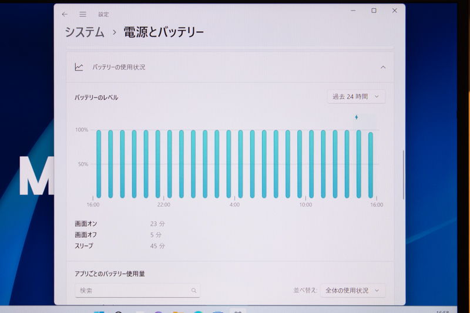Image resolution: width=470 pixels, height=313 pixels.
Task: Click the 画面オフ row label
Action: [x=85, y=234]
